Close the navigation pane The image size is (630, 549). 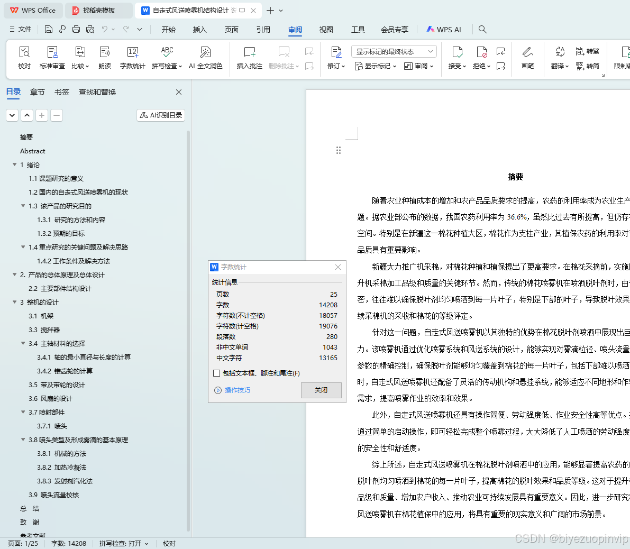pos(179,92)
